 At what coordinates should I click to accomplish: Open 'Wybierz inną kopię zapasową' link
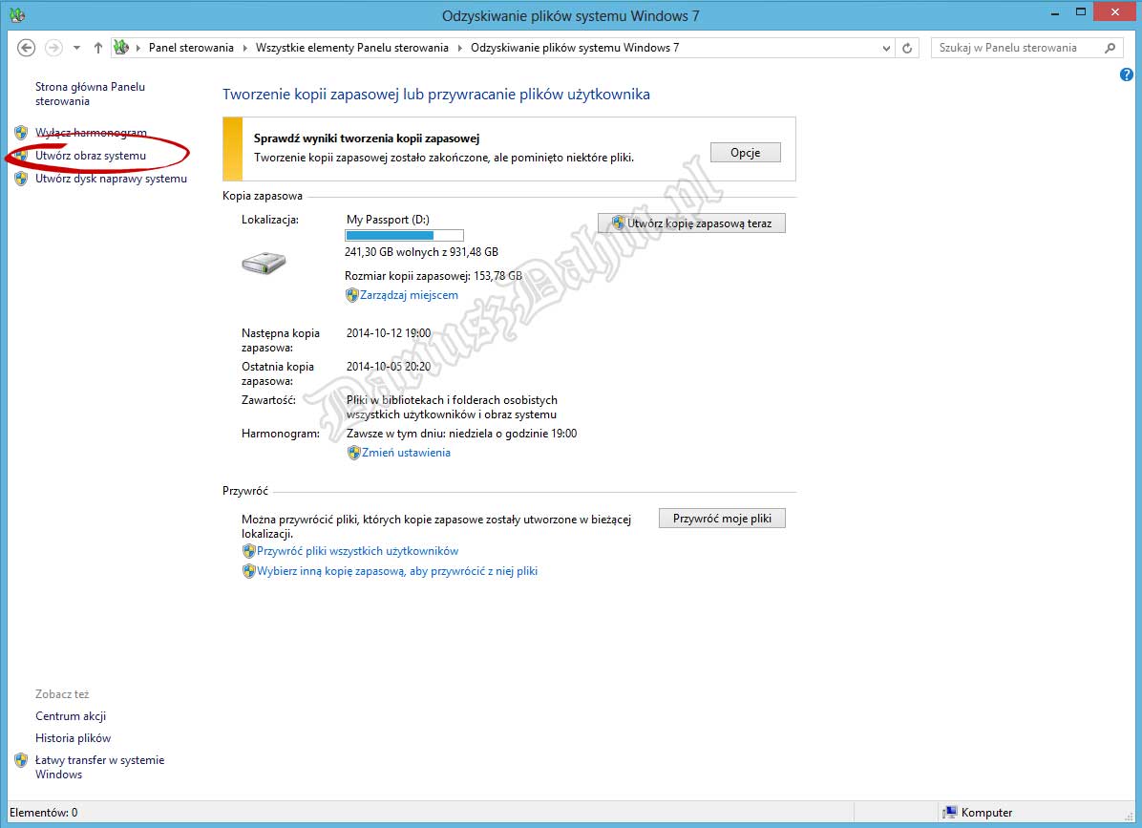(x=397, y=571)
